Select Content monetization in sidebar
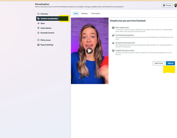Image resolution: width=177 pixels, height=138 pixels. pos(52,18)
